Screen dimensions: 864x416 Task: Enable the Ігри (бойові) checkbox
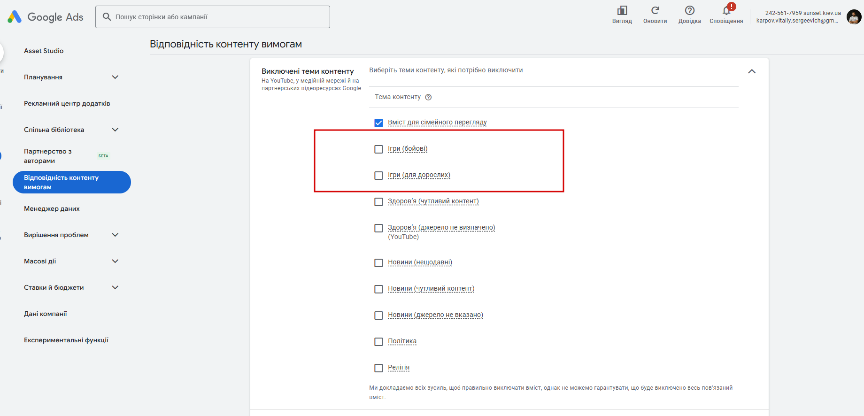(x=378, y=149)
